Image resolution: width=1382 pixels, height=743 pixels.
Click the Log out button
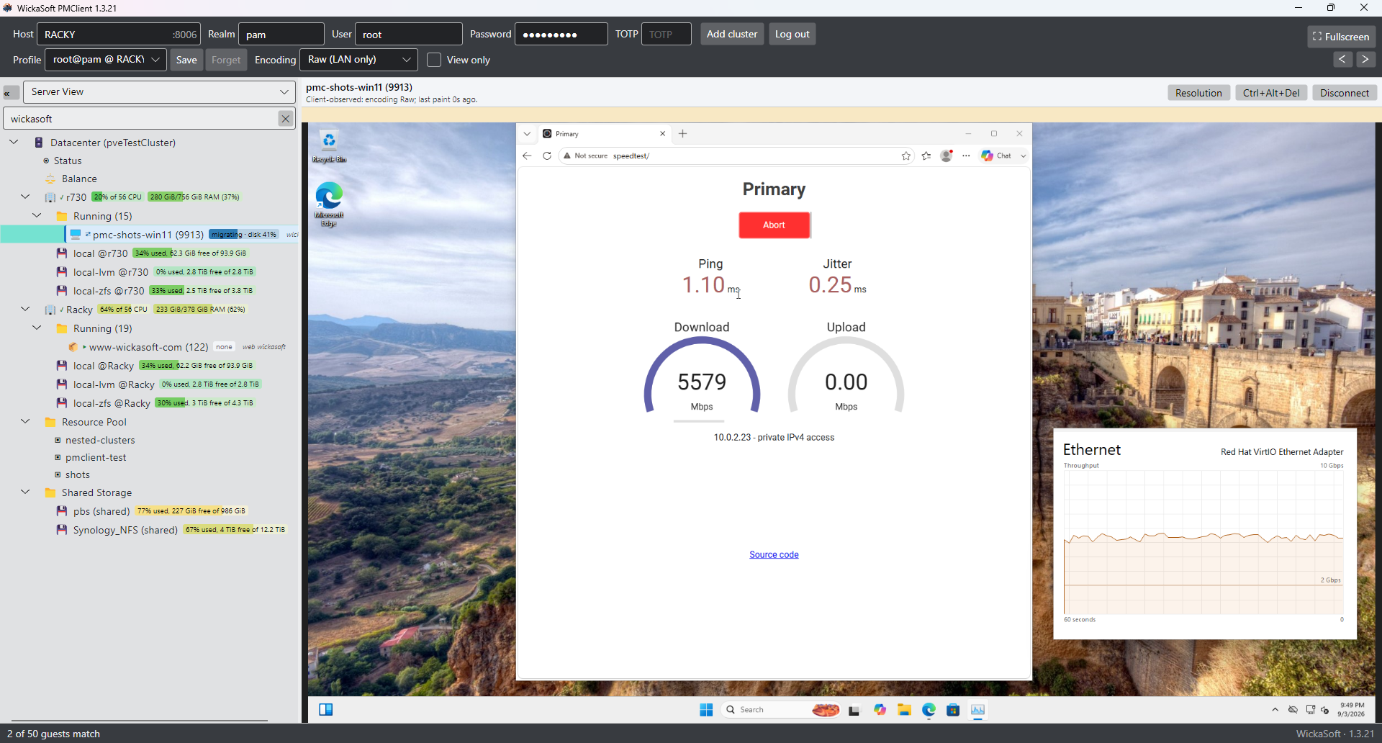click(792, 34)
